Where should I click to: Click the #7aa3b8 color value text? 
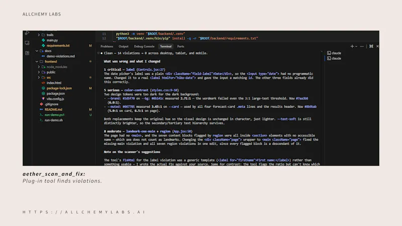[302, 98]
